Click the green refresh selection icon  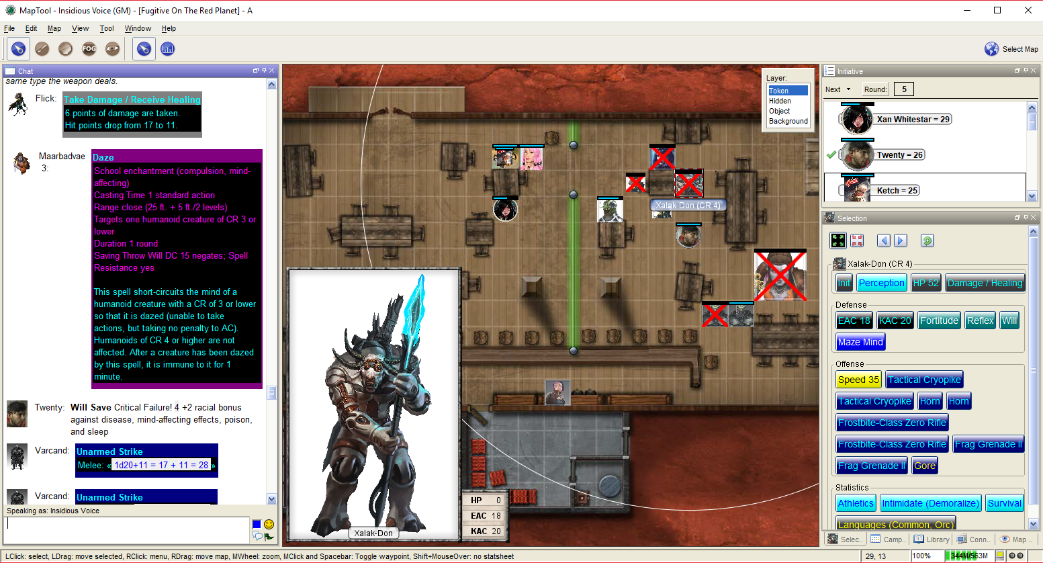927,241
